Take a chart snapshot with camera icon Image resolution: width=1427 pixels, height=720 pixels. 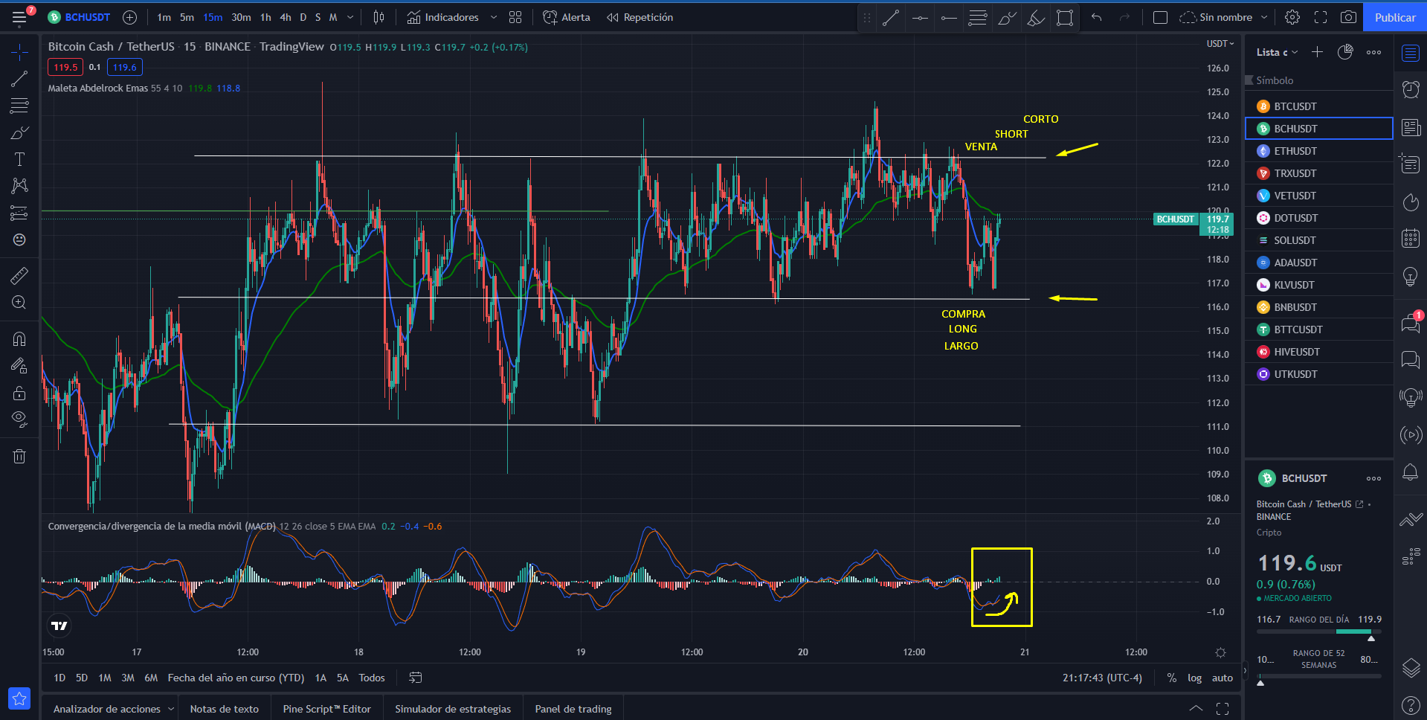point(1348,17)
